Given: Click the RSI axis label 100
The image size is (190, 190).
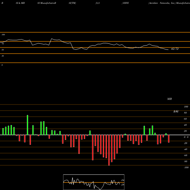Looking at the screenshot, I should point(3,35).
